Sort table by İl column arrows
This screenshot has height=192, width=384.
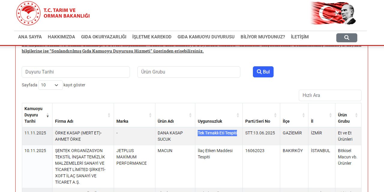point(330,115)
